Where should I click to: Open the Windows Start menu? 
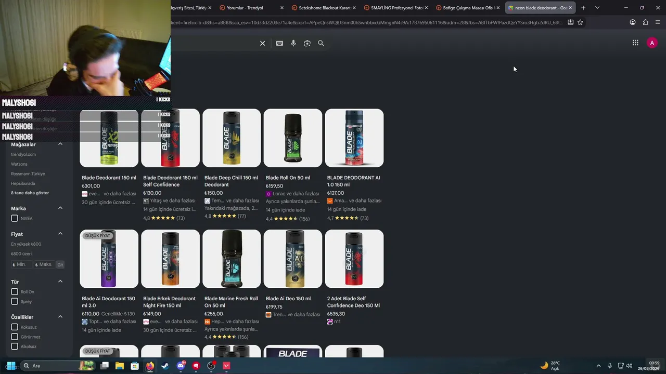pos(10,366)
